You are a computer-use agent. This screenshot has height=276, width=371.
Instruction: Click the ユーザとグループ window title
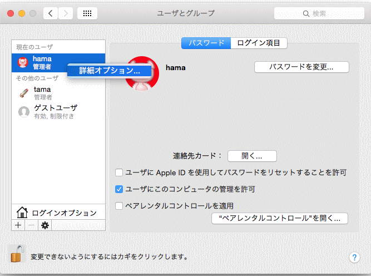point(186,13)
